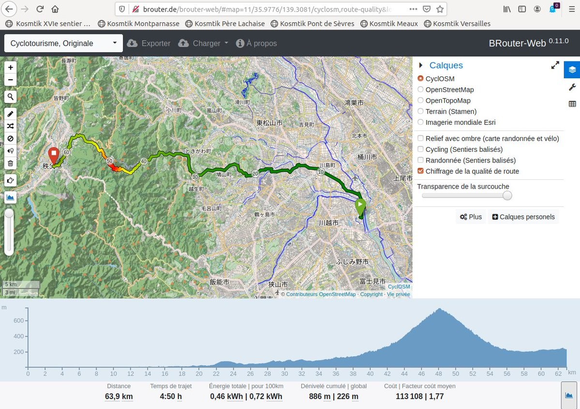Toggle the elevation chart button at bottom right

569,395
